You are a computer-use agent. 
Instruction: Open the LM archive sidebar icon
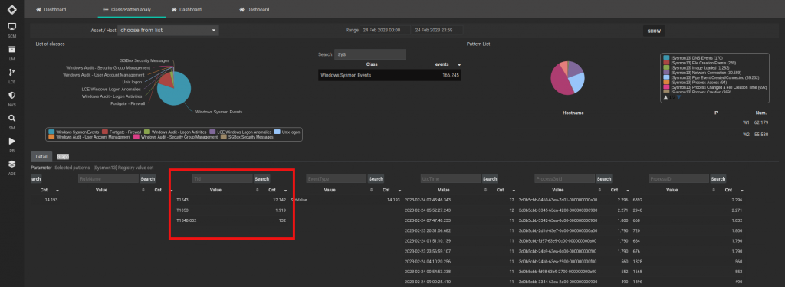12,49
